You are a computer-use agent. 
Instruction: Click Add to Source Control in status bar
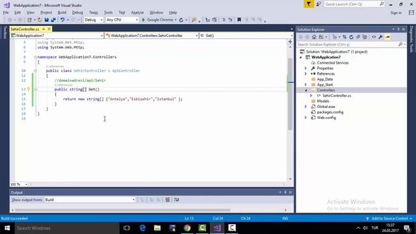click(389, 218)
